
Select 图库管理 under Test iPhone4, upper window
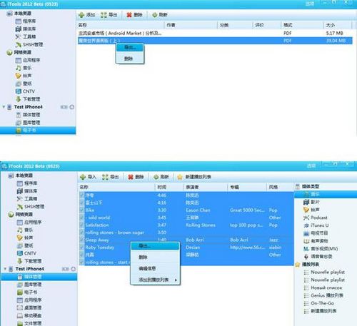28,123
